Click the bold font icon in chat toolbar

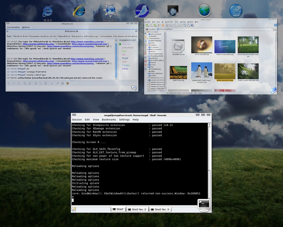coord(9,83)
